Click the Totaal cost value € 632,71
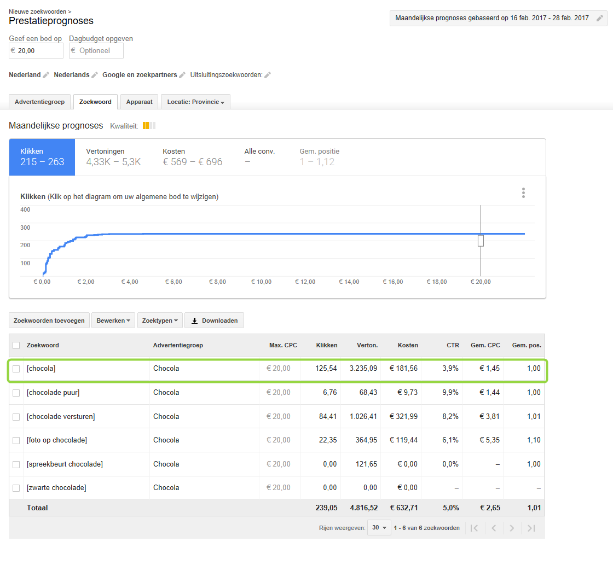This screenshot has height=565, width=613. pyautogui.click(x=404, y=508)
